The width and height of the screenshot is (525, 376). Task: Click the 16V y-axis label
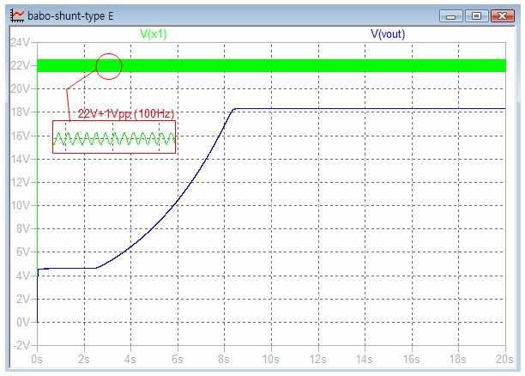20,136
